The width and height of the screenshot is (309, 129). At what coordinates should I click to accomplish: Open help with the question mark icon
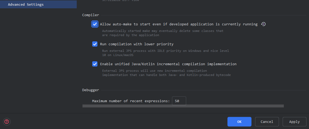pos(7,122)
